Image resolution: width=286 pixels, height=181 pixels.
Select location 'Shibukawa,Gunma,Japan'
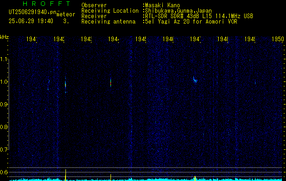click(177, 11)
